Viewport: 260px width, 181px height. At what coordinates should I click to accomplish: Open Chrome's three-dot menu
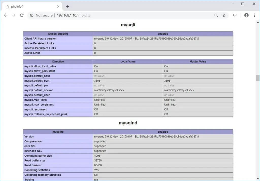point(254,15)
